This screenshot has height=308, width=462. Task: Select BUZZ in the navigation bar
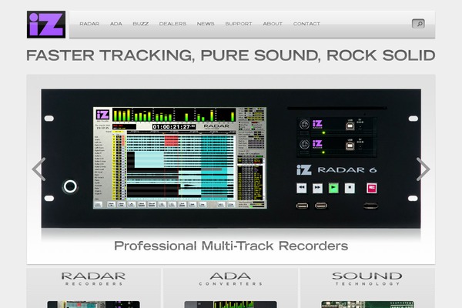point(141,24)
